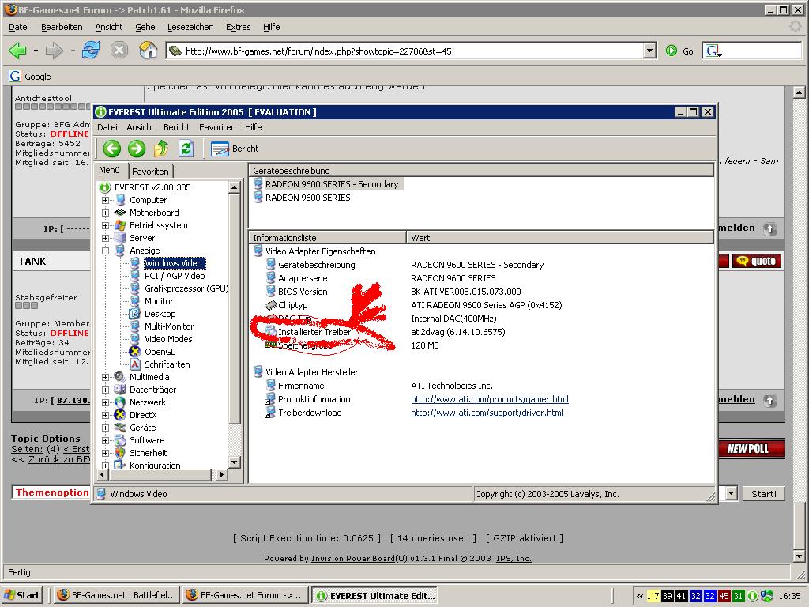Click Windows Start button

[22, 595]
